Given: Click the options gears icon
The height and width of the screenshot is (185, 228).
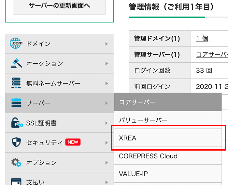Looking at the screenshot, I should [16, 162].
